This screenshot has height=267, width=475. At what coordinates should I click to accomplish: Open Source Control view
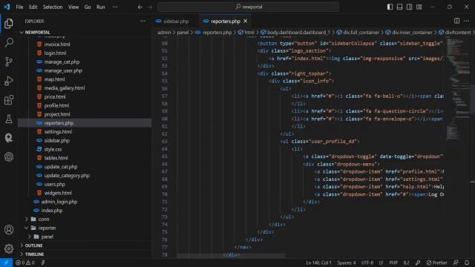coord(9,62)
